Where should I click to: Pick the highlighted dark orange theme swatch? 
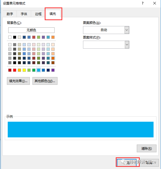[x=53, y=58]
